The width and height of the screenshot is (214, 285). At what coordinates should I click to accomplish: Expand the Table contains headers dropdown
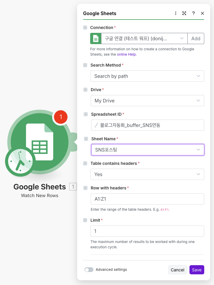click(147, 174)
